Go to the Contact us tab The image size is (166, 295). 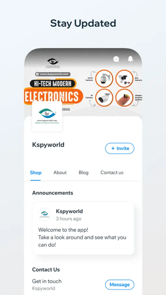pos(112,172)
